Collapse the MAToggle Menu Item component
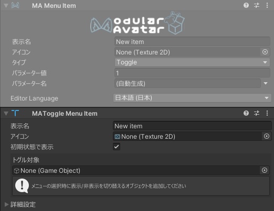This screenshot has width=274, height=211. [6, 114]
